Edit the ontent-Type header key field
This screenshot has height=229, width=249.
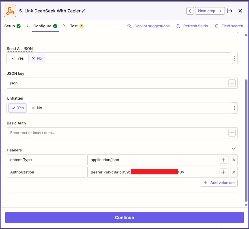[x=46, y=160]
